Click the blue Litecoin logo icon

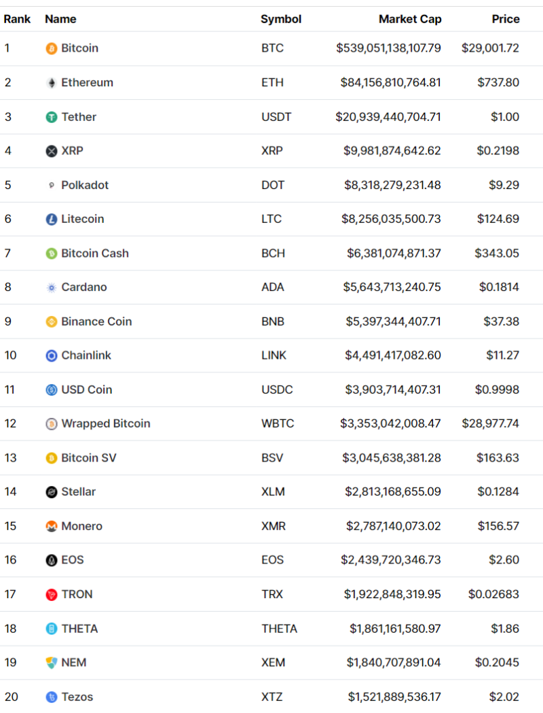tap(52, 219)
